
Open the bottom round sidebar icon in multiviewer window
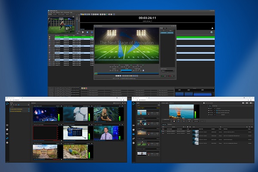point(7,143)
